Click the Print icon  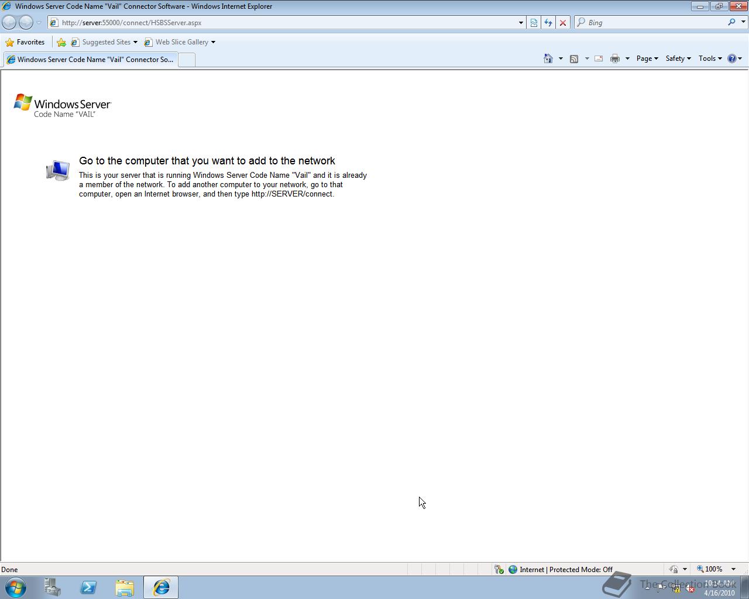coord(615,58)
